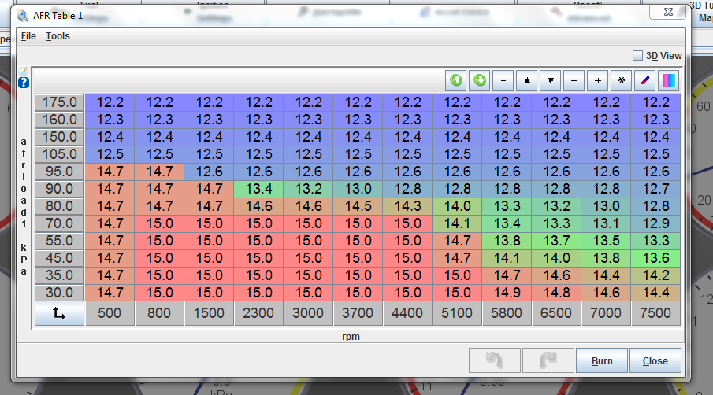
Task: Click the red-blue interpolate pencil icon
Action: [x=645, y=80]
